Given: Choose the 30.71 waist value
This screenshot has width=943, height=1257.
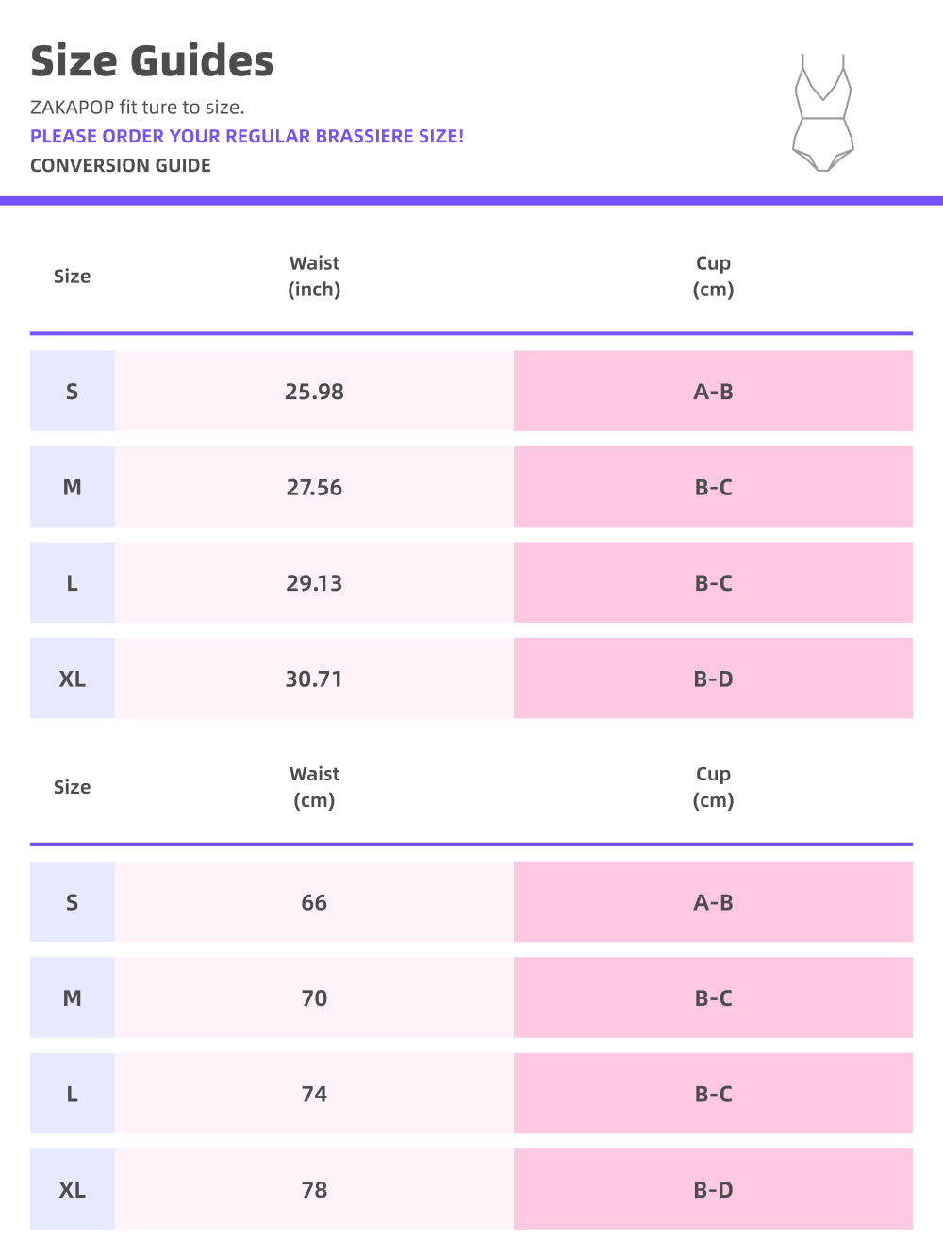Looking at the screenshot, I should 314,679.
